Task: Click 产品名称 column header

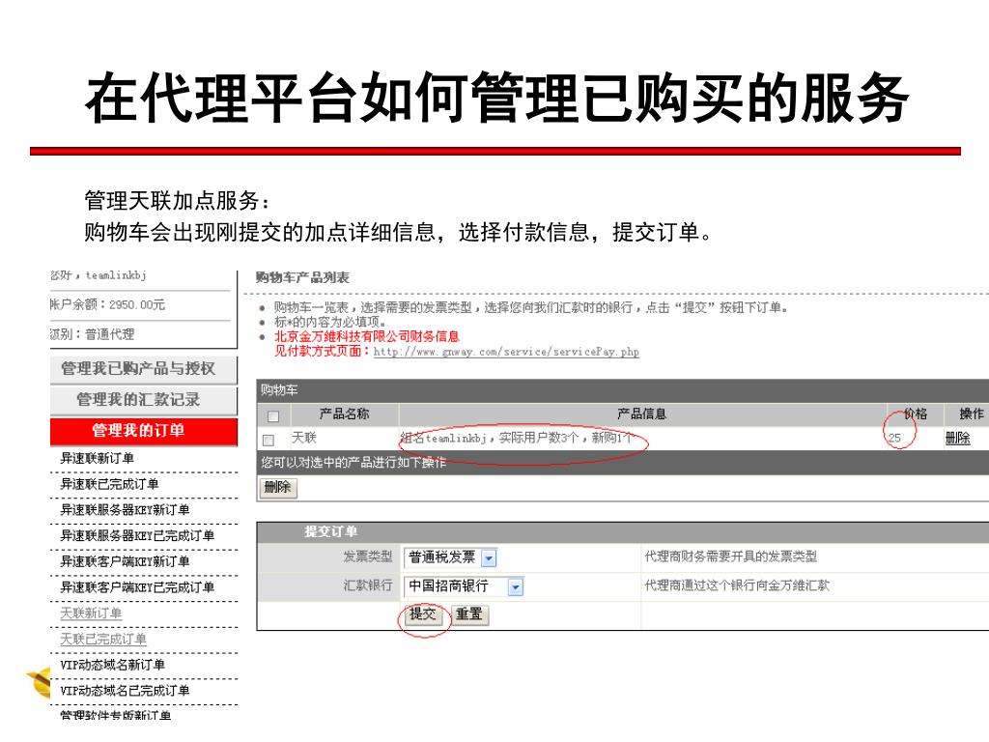Action: (x=344, y=414)
